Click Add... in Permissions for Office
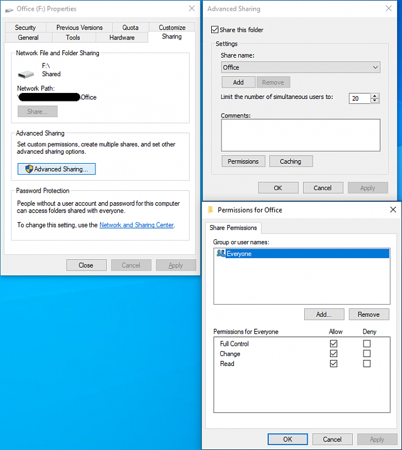 click(324, 314)
